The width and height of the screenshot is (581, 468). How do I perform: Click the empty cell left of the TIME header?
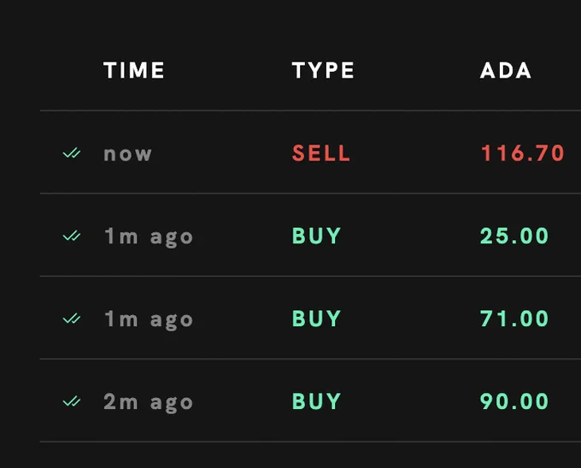72,70
